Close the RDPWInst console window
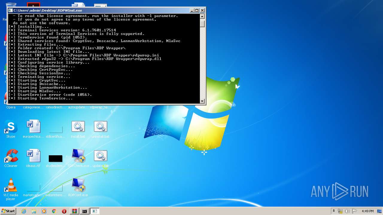The width and height of the screenshot is (383, 215). (x=202, y=10)
